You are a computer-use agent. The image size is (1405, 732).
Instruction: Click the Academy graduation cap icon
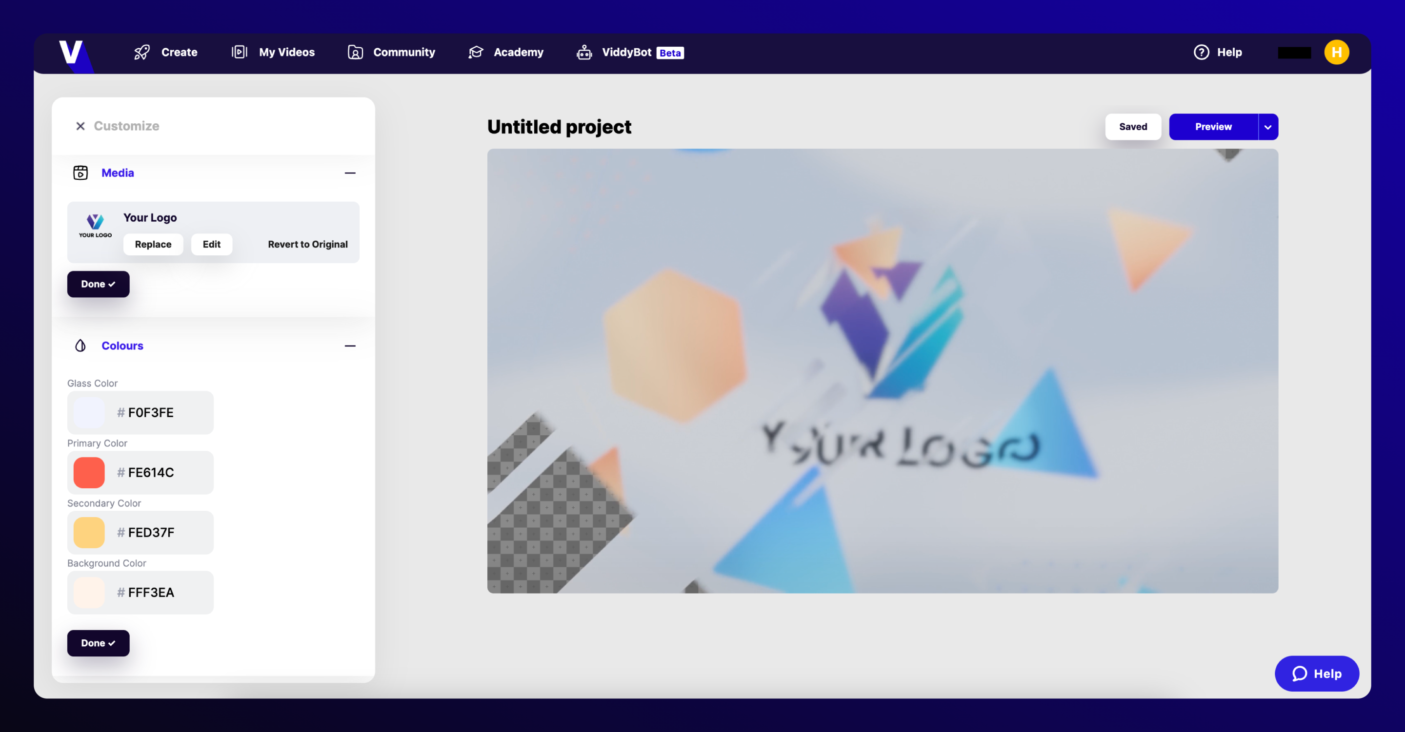(476, 52)
